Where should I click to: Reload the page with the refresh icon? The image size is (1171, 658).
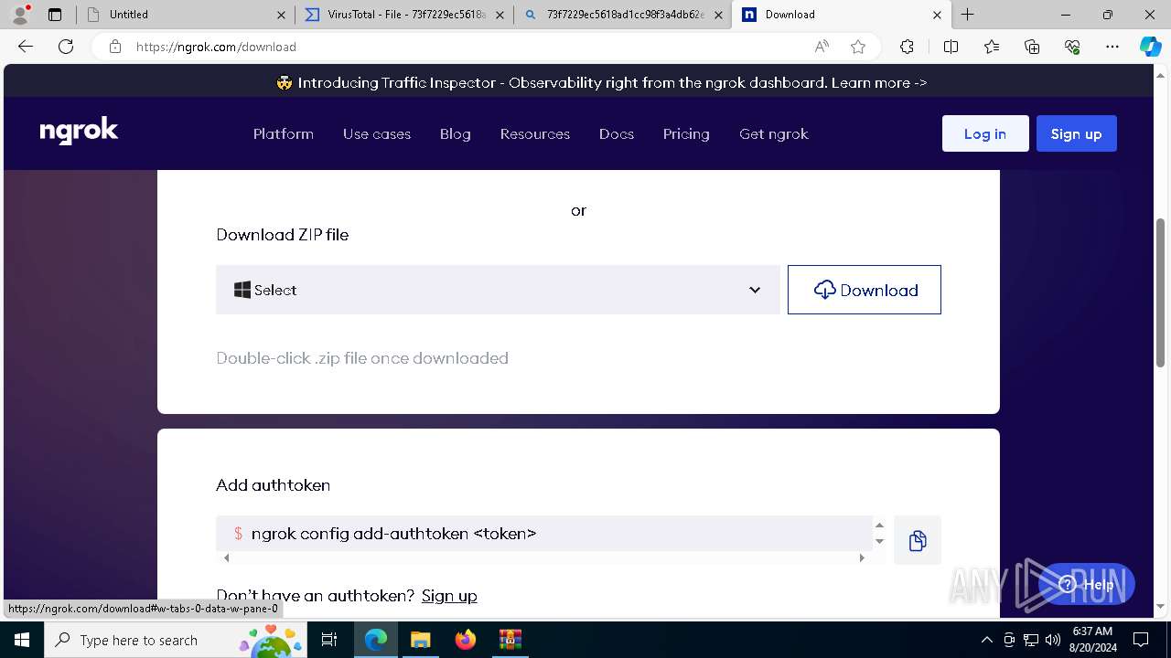point(66,47)
